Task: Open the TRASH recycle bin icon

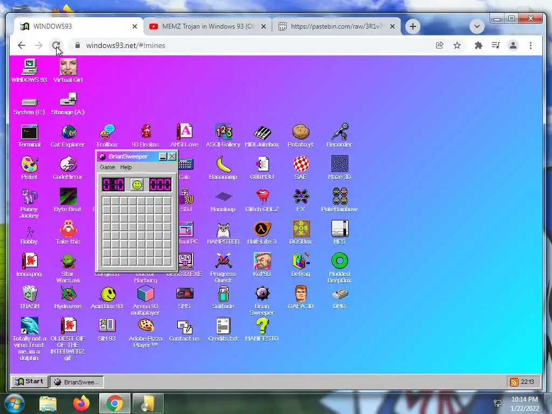Action: click(29, 298)
